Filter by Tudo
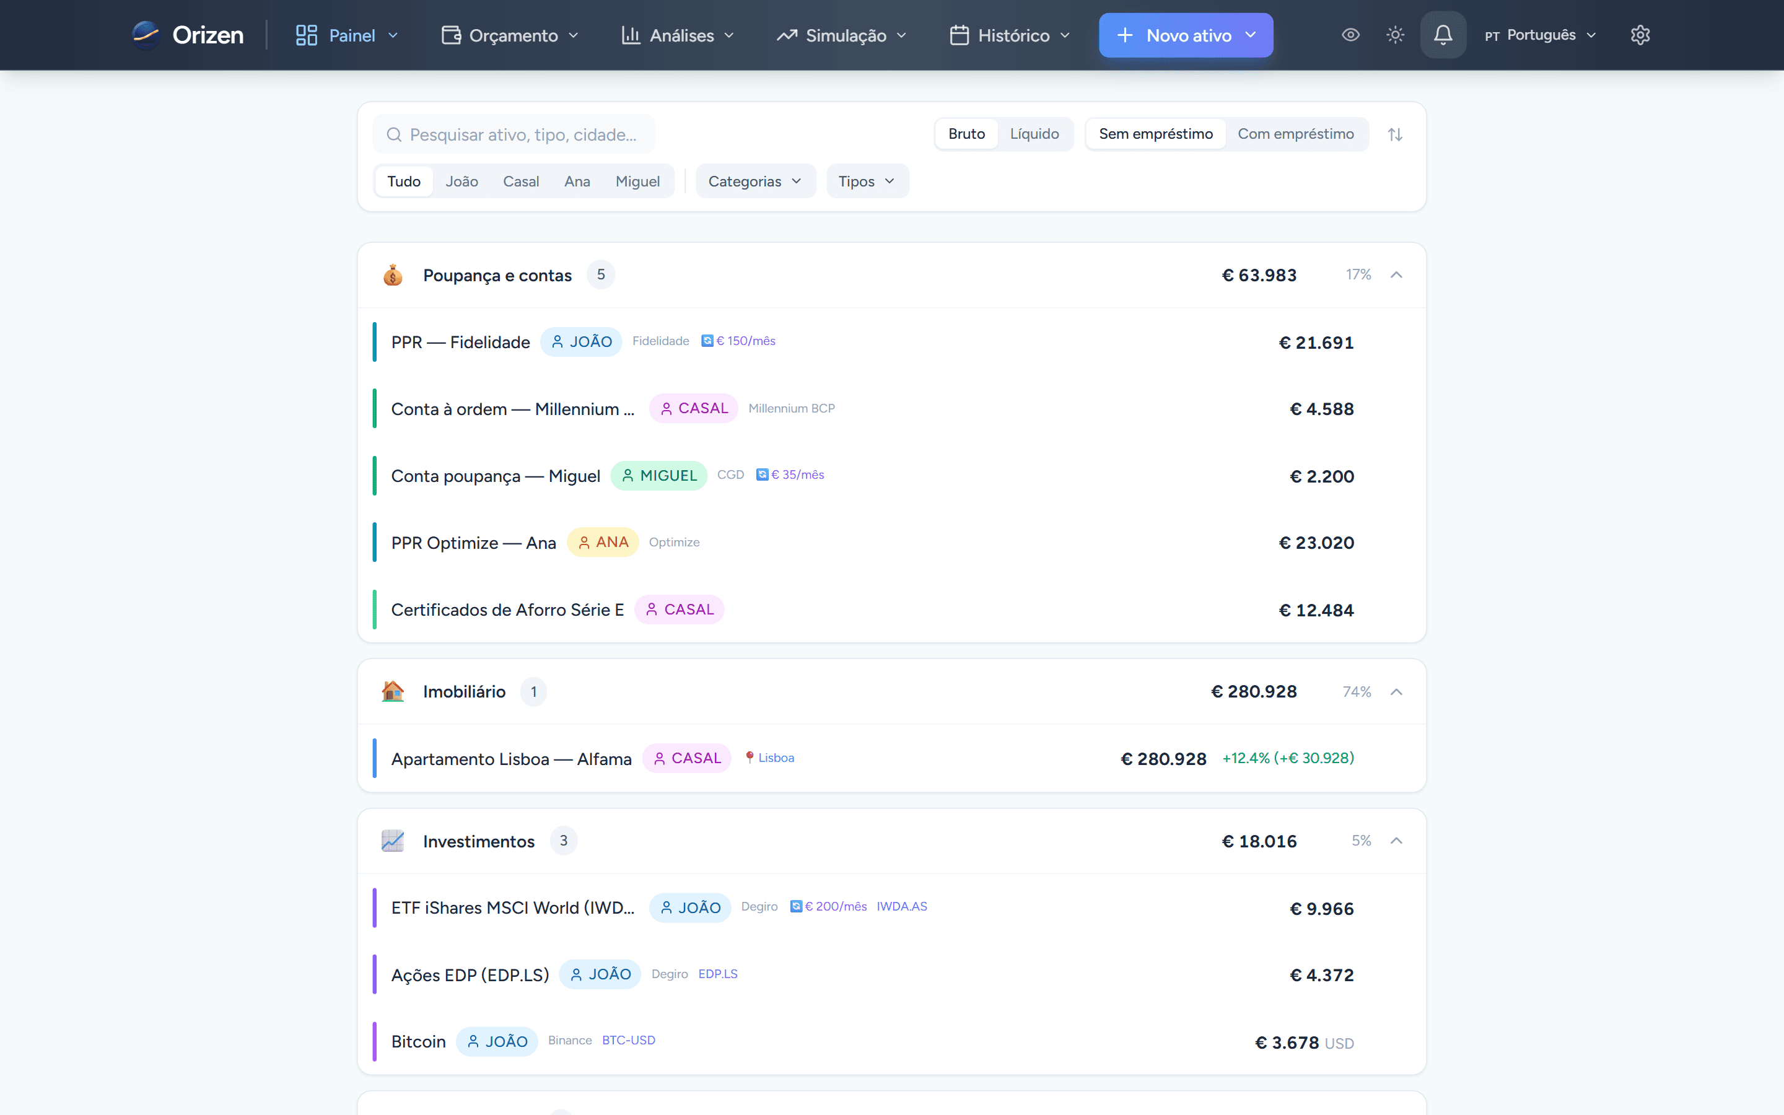Image resolution: width=1784 pixels, height=1115 pixels. tap(404, 181)
